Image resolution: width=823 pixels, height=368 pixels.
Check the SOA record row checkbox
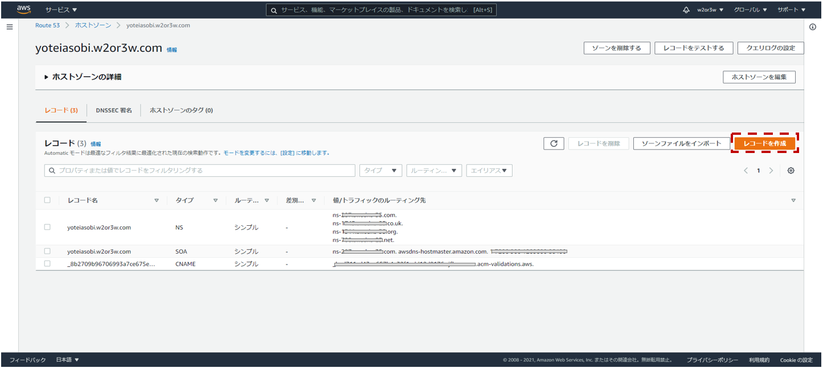pos(47,251)
